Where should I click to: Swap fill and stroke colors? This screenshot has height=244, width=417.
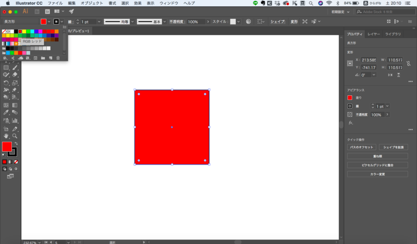point(16,143)
